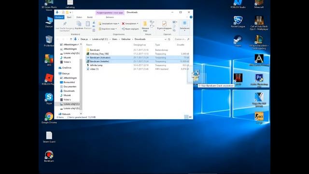Viewport: 309px width, 174px height.
Task: Click Deze pc in the address path
Action: point(84,39)
